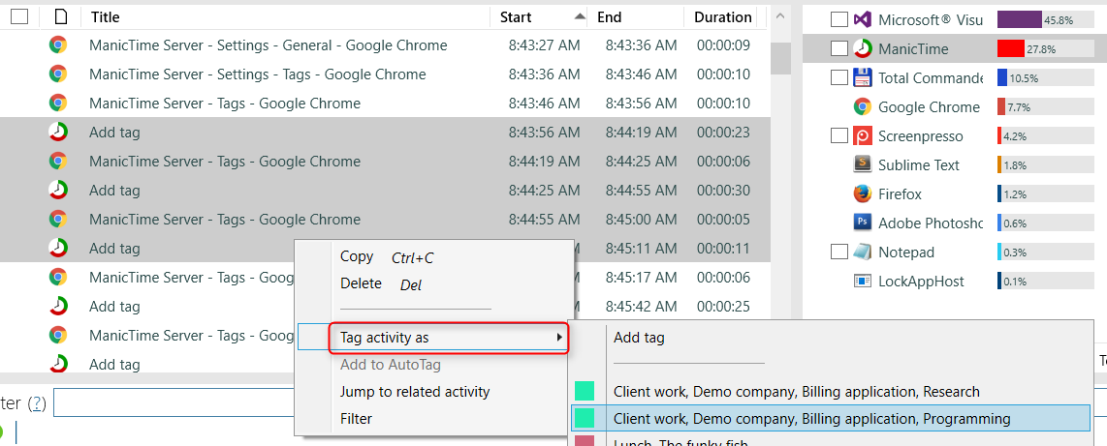This screenshot has height=446, width=1107.
Task: Click activity list scrollbar up arrow
Action: (x=780, y=16)
